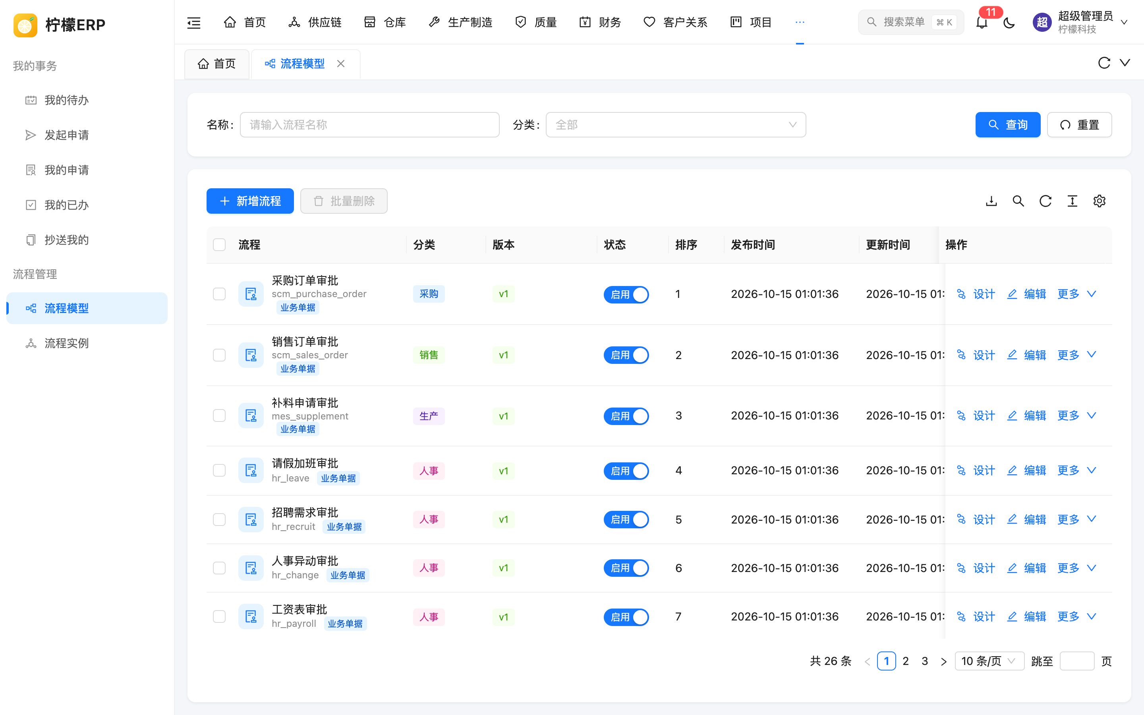Screen dimensions: 1144x715
Task: Open the 生产制造 top menu
Action: [460, 22]
